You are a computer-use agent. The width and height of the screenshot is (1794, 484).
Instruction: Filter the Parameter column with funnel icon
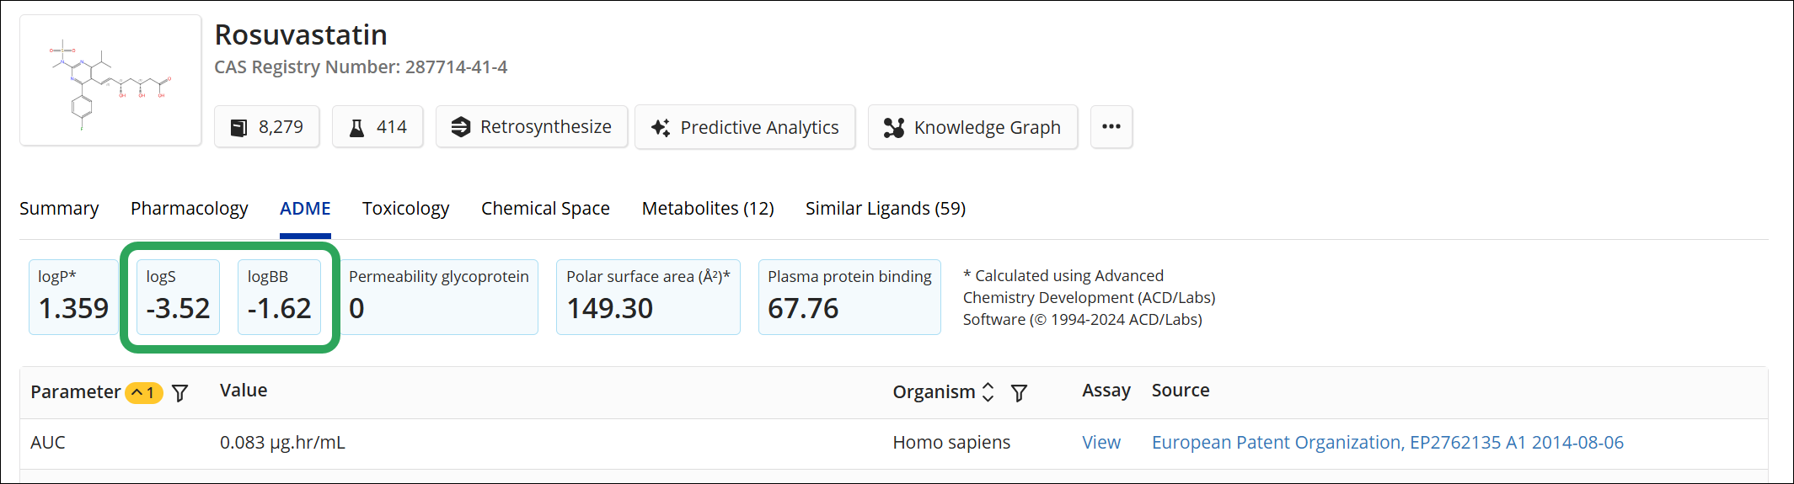[180, 393]
